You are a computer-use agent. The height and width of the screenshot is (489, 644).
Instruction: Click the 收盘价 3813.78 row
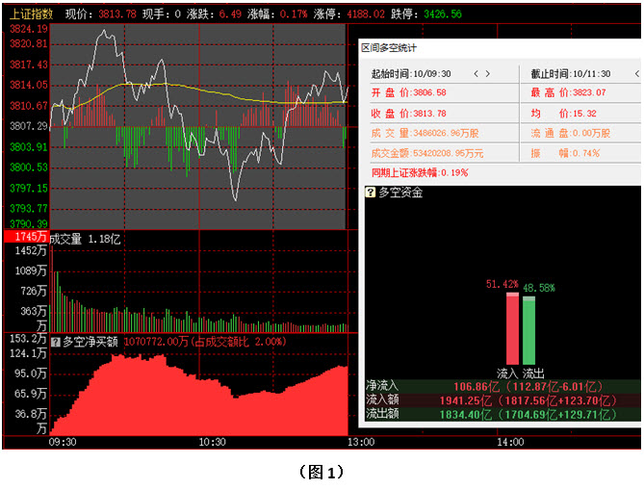coord(409,114)
